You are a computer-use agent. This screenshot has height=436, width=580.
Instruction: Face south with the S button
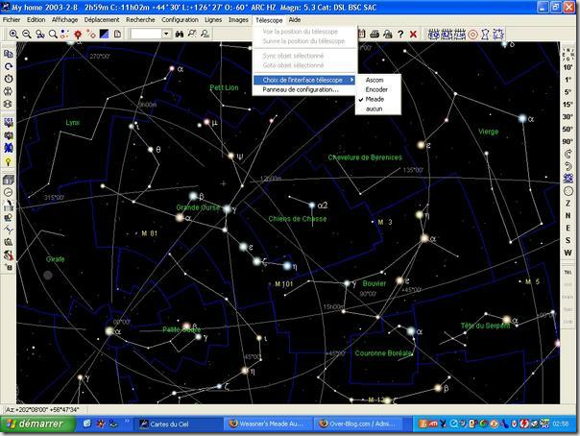pyautogui.click(x=568, y=240)
